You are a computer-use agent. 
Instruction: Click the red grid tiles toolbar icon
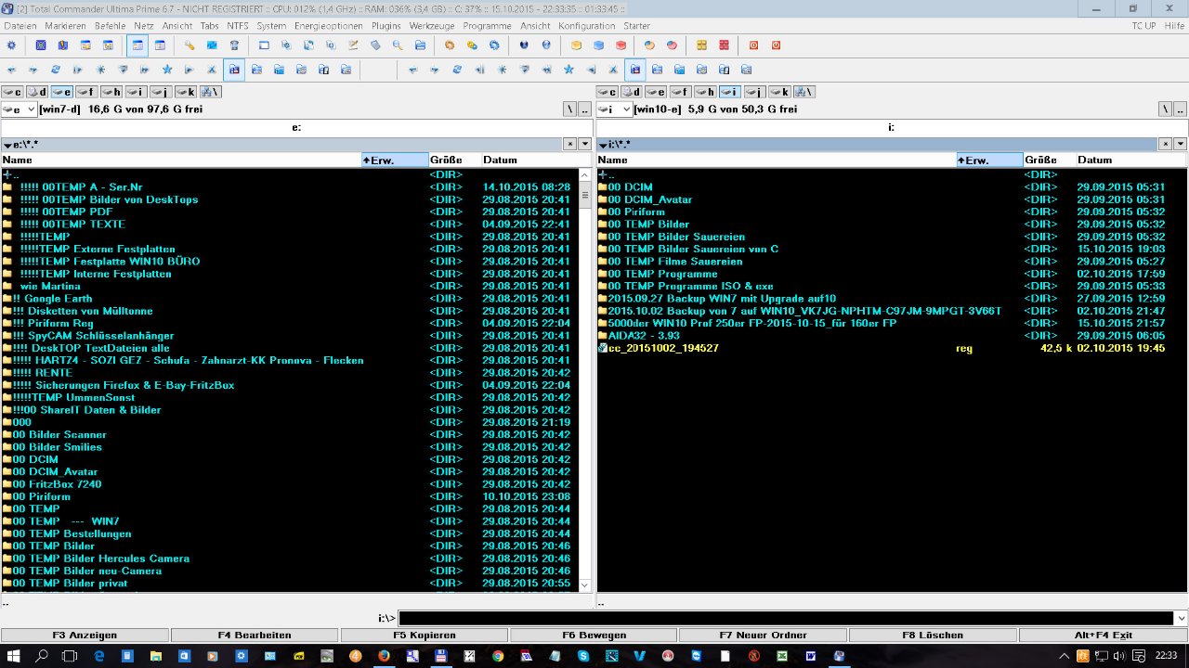(x=724, y=45)
